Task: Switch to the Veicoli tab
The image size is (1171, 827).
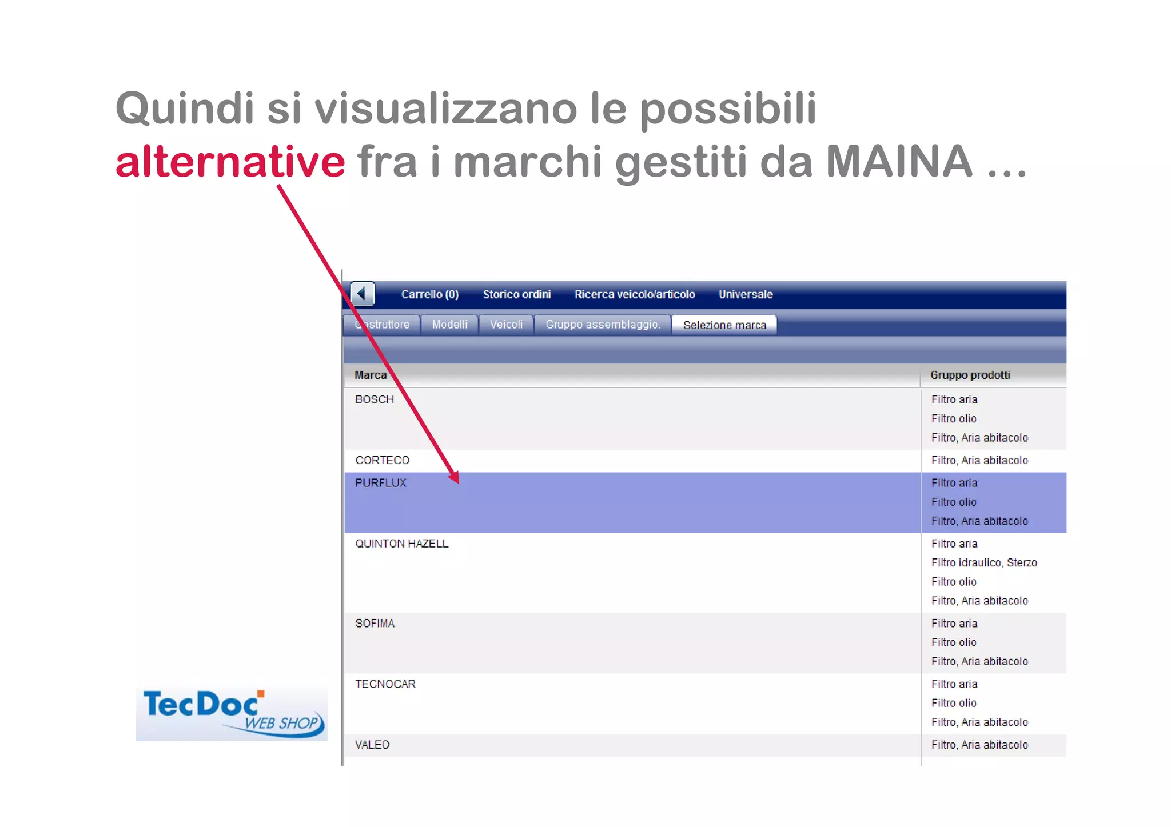Action: click(x=506, y=325)
